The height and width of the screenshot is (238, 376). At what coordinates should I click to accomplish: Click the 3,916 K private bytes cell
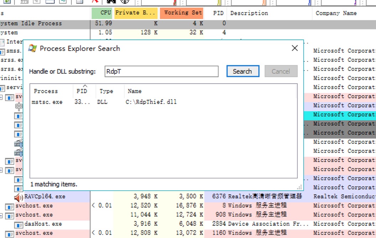pos(146,224)
